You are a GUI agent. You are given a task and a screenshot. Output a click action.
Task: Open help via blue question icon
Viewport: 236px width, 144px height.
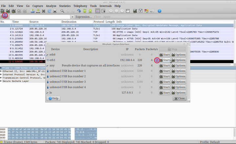point(160,11)
